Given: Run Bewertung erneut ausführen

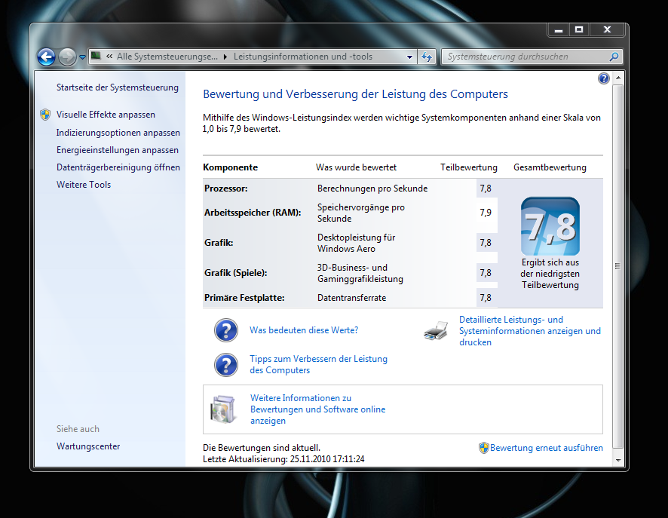Looking at the screenshot, I should point(546,448).
